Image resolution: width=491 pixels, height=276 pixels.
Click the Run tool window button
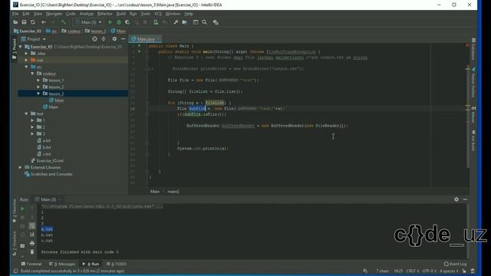click(91, 264)
